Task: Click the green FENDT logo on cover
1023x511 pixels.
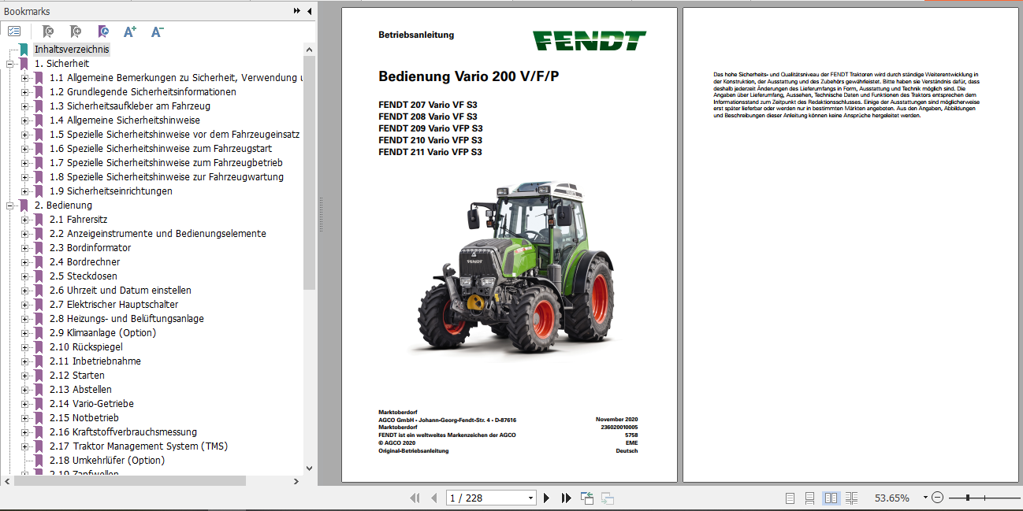Action: pos(590,41)
